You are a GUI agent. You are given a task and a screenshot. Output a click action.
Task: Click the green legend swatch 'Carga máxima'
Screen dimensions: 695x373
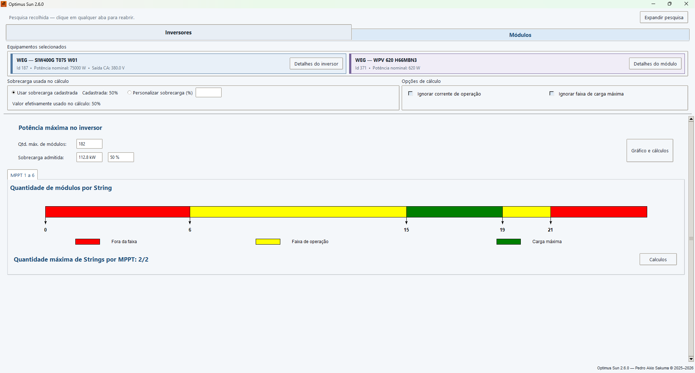click(x=508, y=242)
